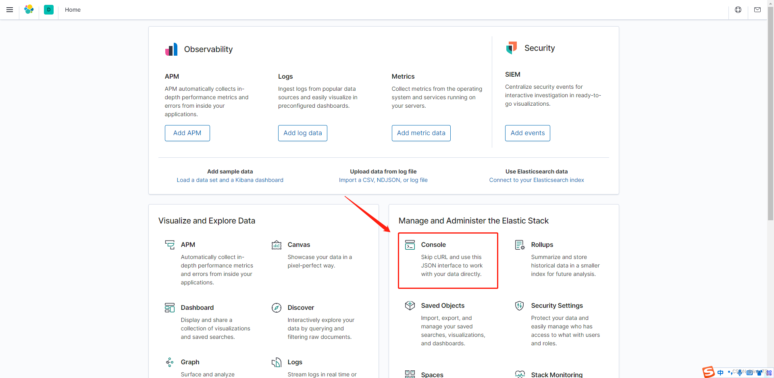Open the Saved Objects icon
Screen dimensions: 774x378
410,305
